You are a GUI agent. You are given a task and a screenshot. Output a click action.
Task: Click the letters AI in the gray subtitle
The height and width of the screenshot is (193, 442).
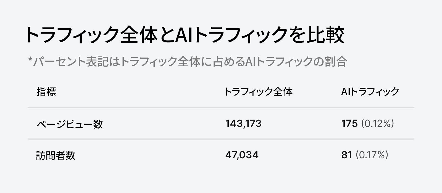[x=250, y=62]
